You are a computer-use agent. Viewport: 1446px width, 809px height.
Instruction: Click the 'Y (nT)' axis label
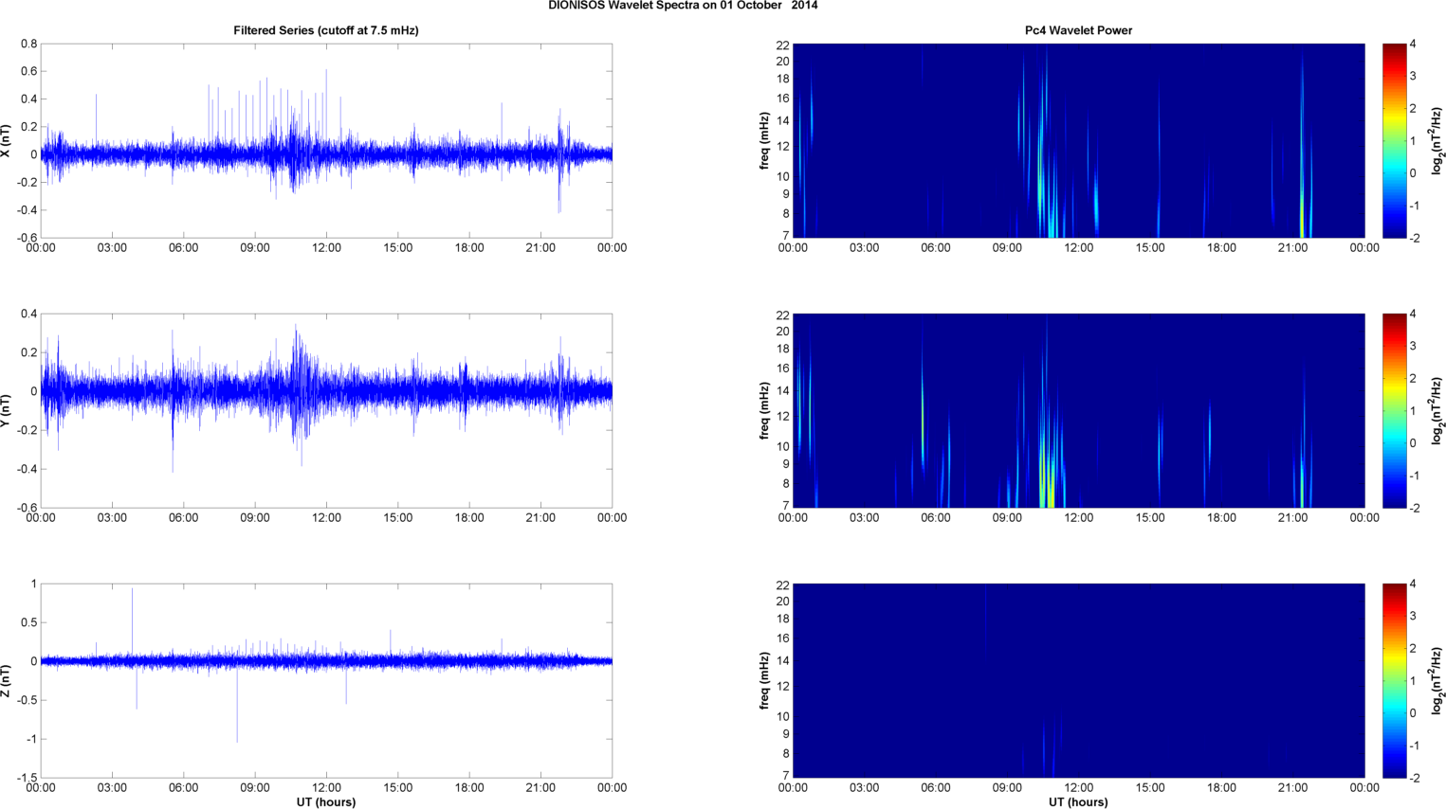tap(6, 410)
